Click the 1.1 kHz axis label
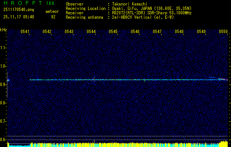This screenshot has height=147, width=231. 3,48
